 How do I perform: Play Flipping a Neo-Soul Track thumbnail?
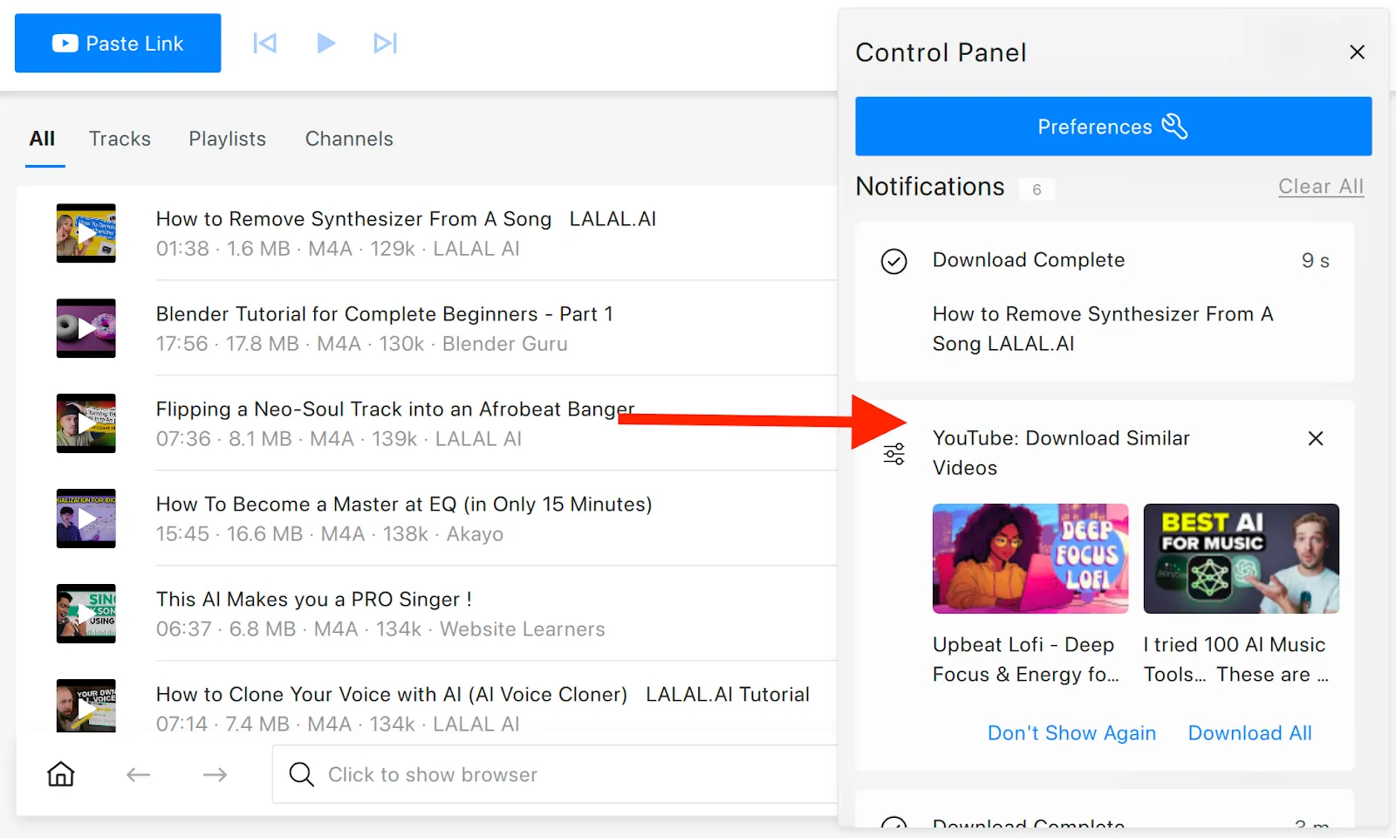[86, 423]
